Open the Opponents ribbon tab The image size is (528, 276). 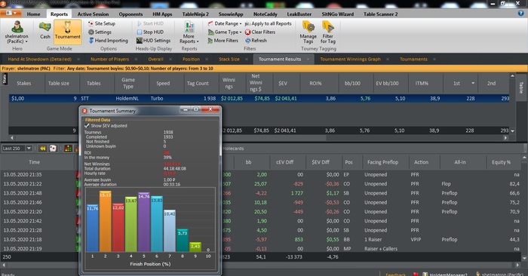[x=130, y=14]
